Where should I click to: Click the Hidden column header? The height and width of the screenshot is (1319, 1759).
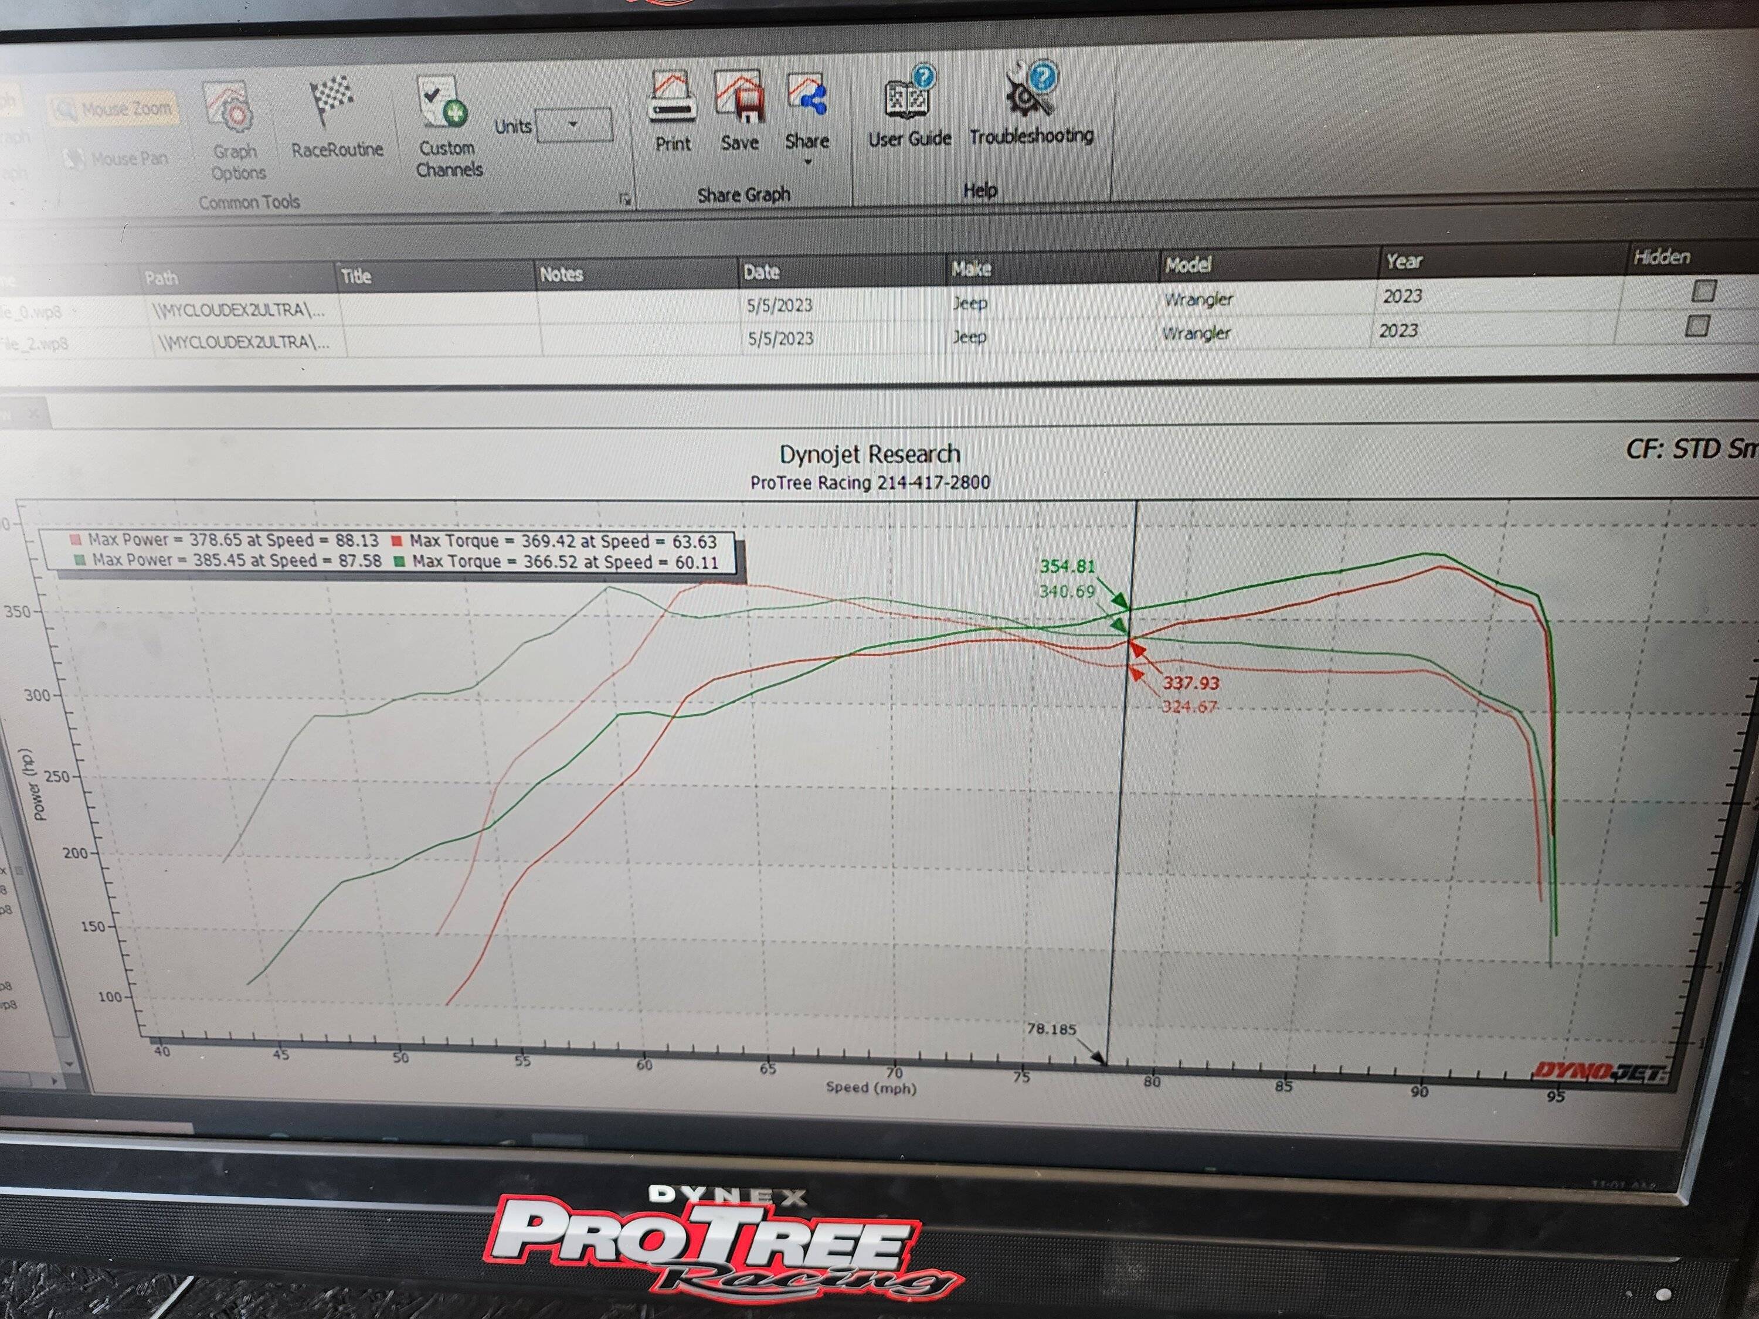tap(1661, 257)
